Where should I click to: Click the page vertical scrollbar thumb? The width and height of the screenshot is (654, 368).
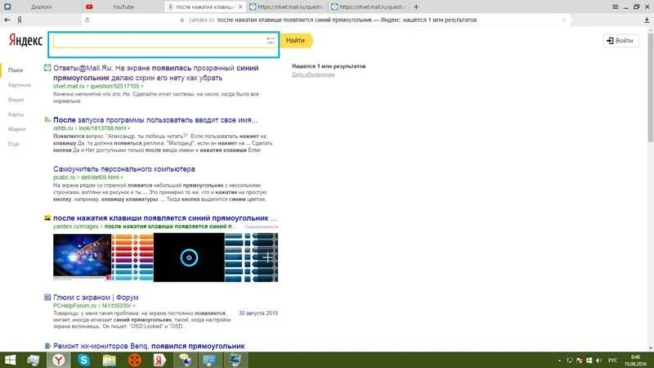pos(650,86)
